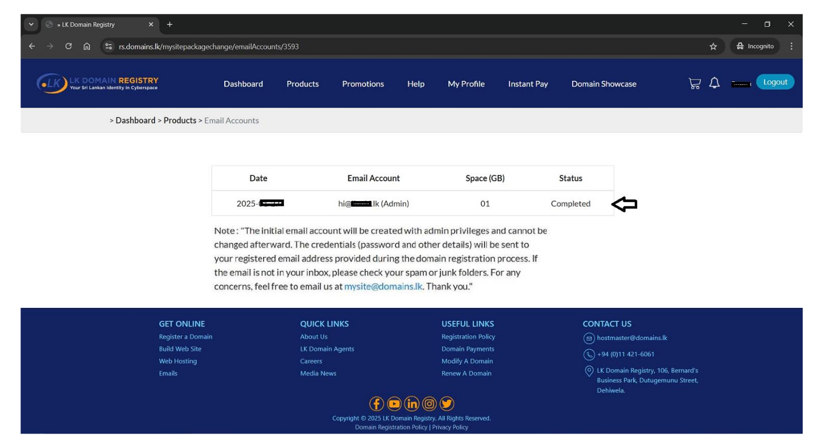Open Instant Pay in navigation

[528, 84]
